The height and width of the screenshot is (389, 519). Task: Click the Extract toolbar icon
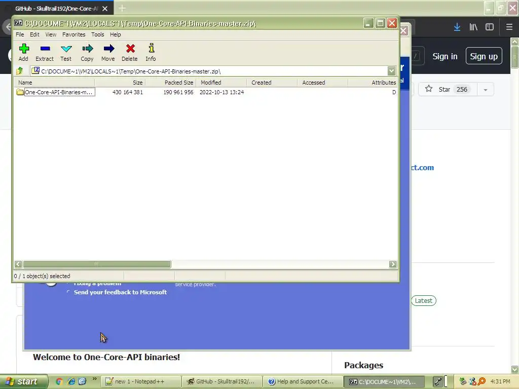point(45,52)
